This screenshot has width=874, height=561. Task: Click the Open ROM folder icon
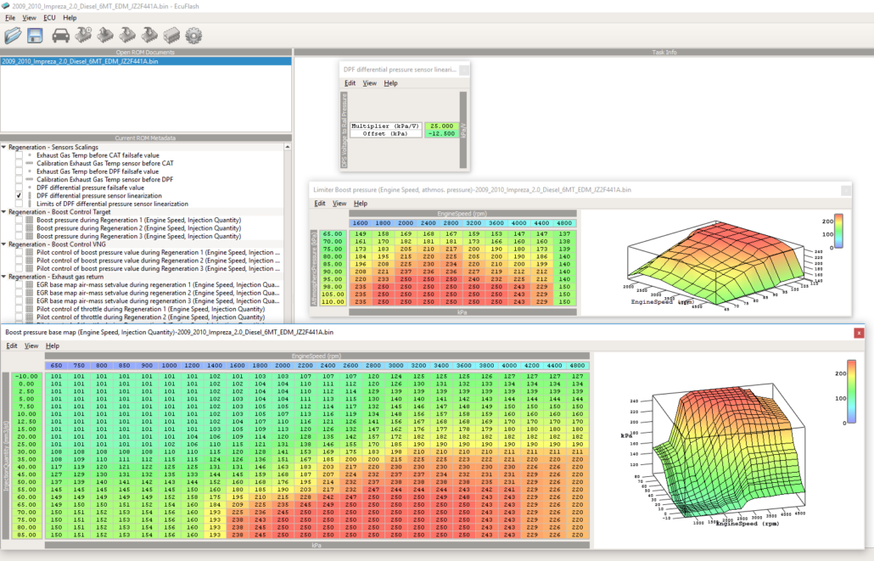click(x=13, y=36)
